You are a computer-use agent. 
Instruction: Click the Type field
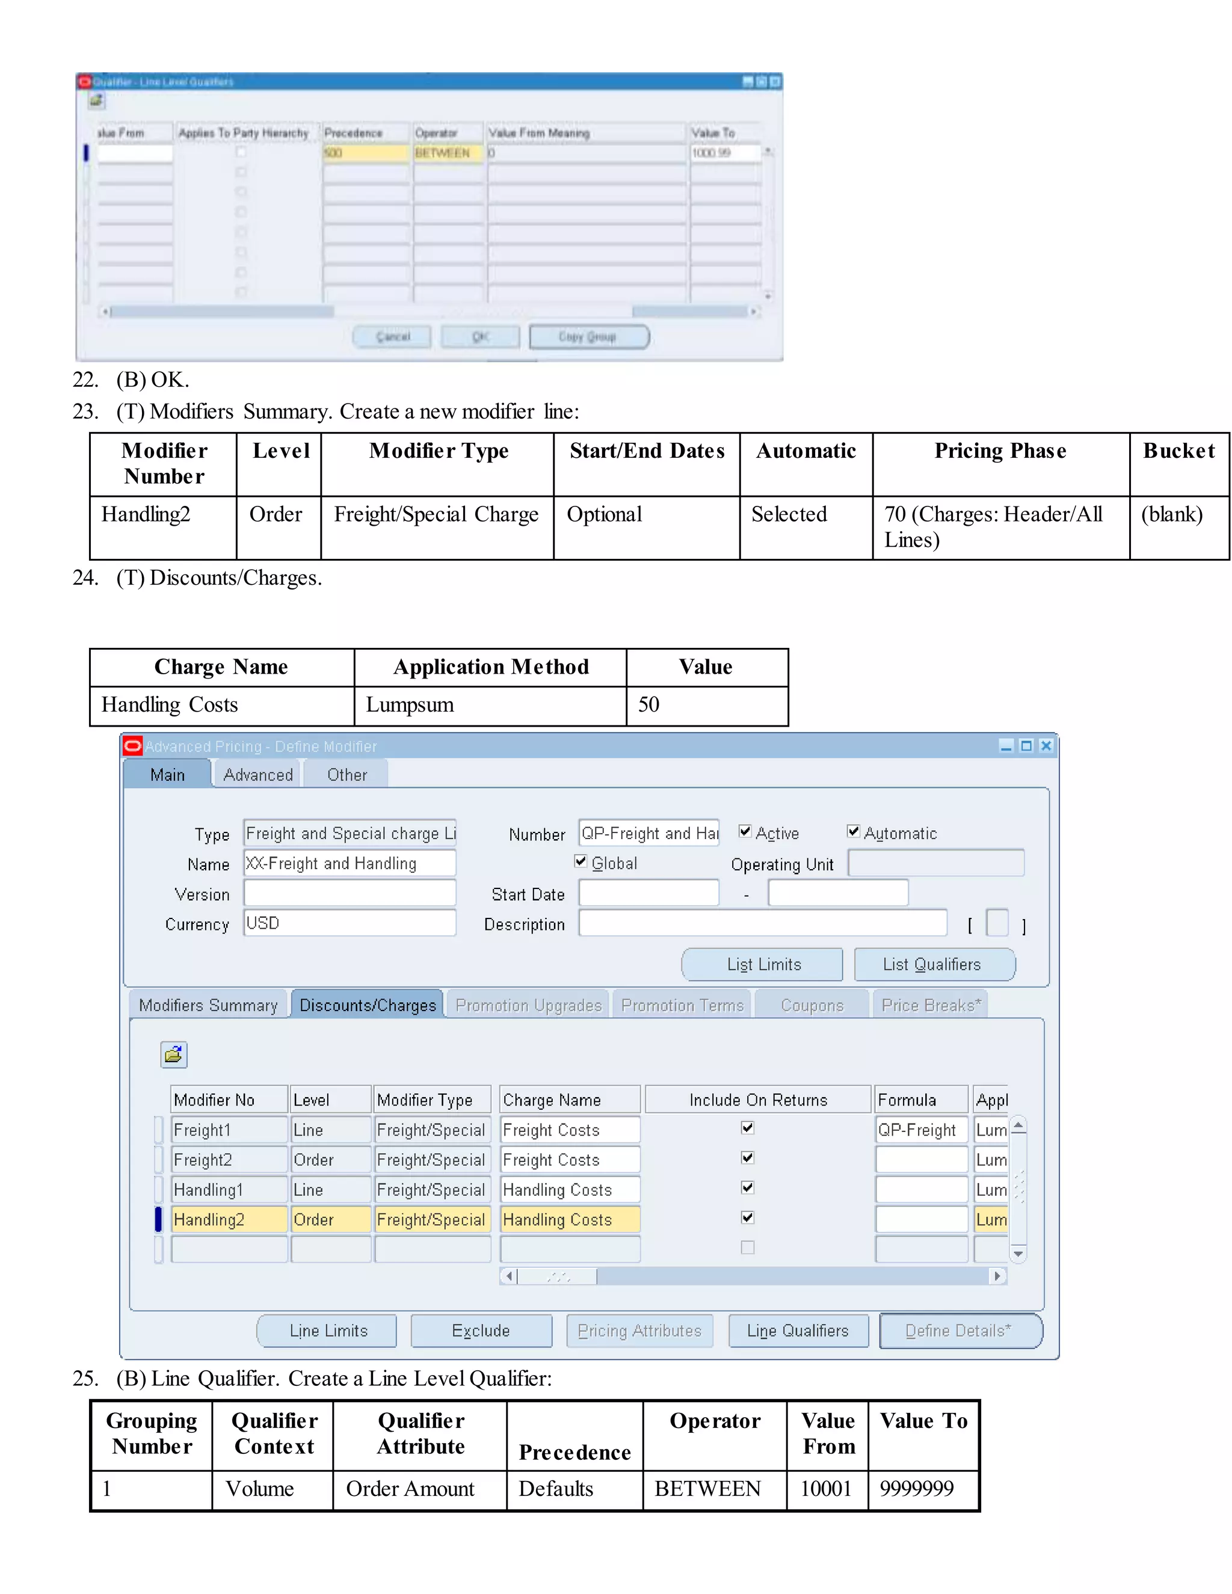tap(350, 832)
